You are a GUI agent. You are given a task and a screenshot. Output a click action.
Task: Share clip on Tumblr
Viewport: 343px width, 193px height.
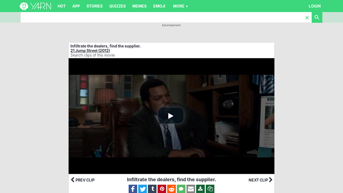click(152, 189)
